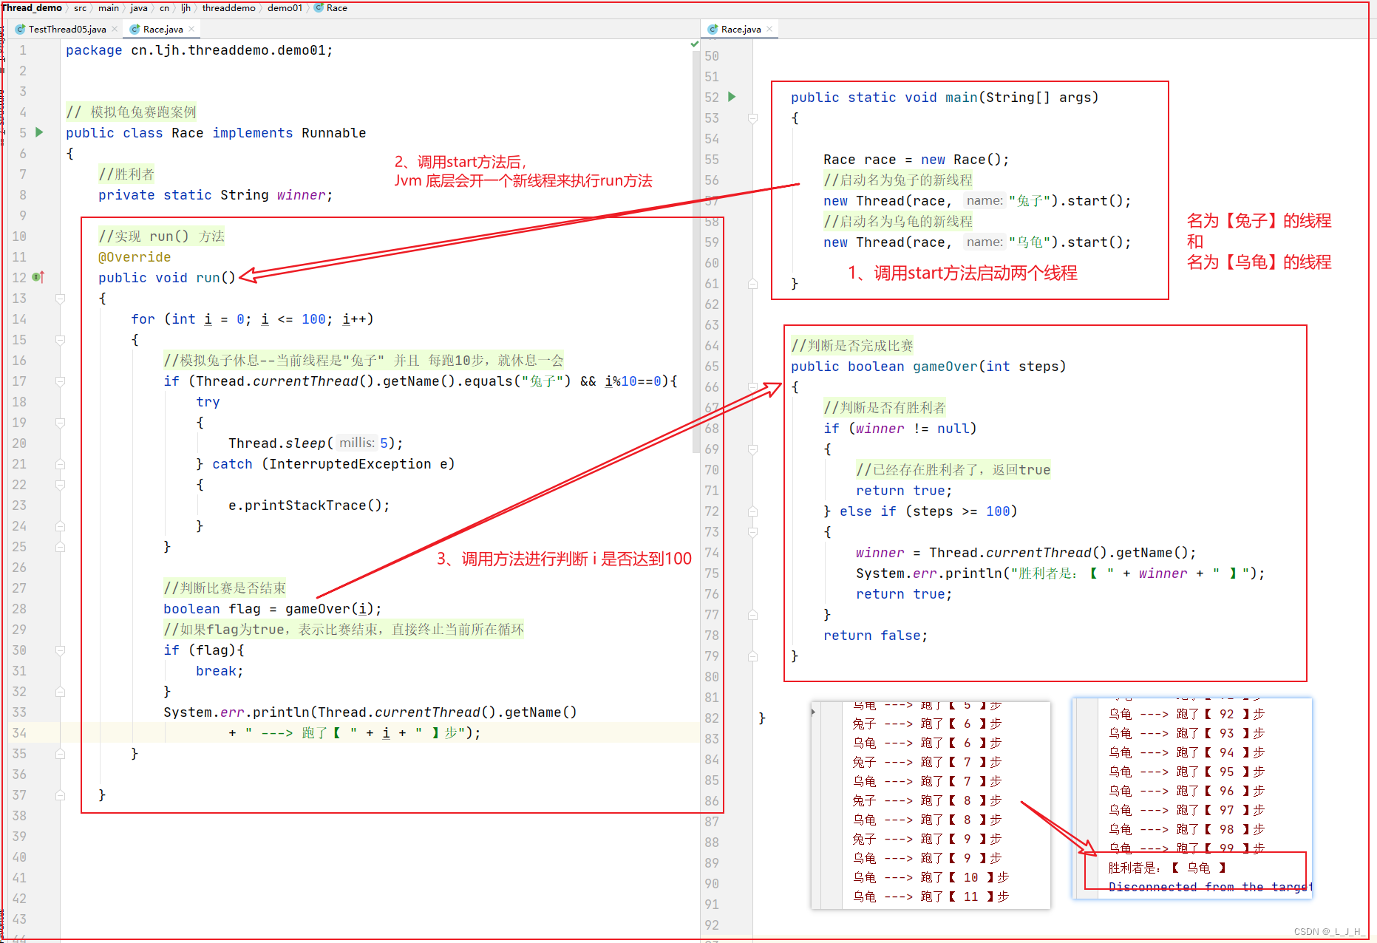Click the 'Runnable' interface name on line 5
Viewport: 1377px width, 943px height.
point(334,133)
